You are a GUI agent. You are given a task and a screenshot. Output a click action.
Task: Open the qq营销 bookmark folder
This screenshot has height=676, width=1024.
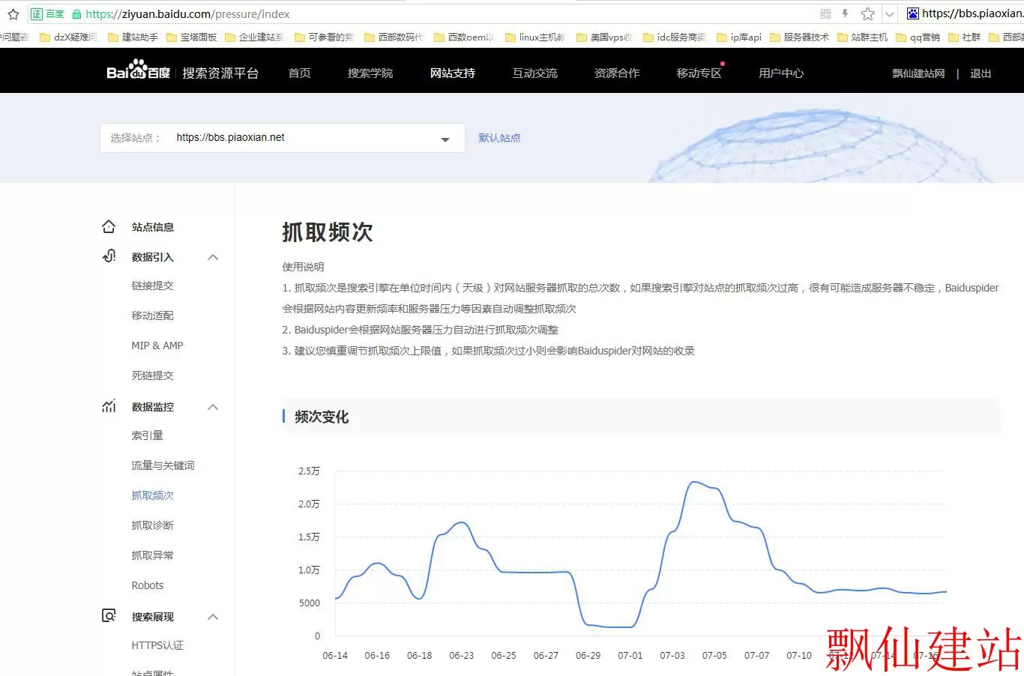coord(918,37)
